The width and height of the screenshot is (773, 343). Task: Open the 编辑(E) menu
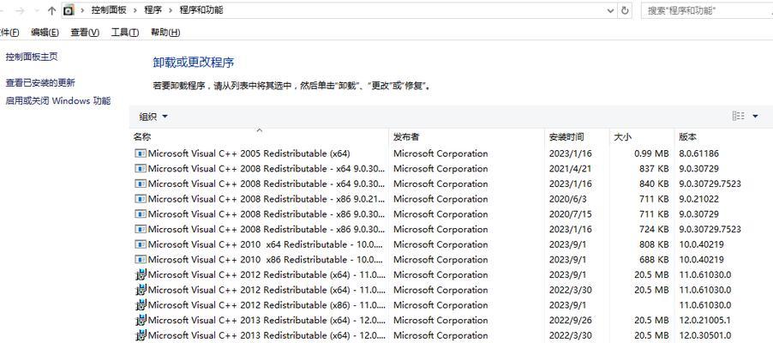pyautogui.click(x=45, y=33)
